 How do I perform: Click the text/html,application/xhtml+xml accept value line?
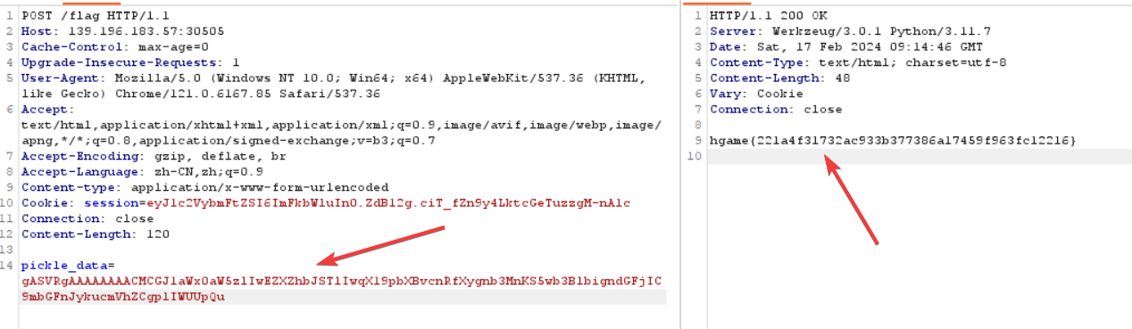[341, 125]
